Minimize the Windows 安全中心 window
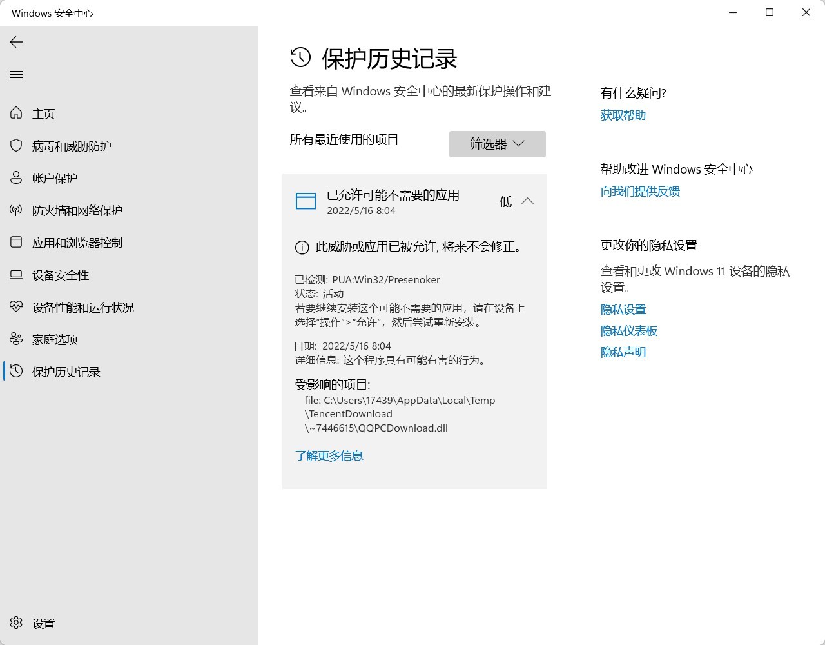The width and height of the screenshot is (825, 645). tap(733, 12)
